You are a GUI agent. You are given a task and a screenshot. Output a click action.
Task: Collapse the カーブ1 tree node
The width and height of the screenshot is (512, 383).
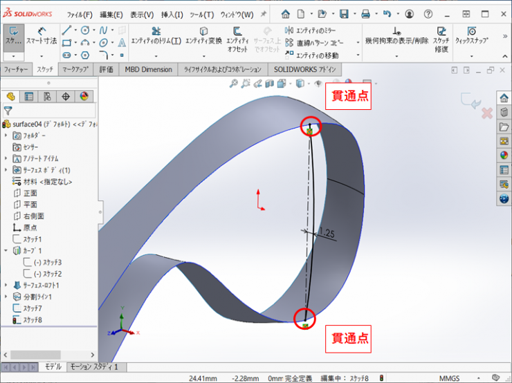pos(6,250)
